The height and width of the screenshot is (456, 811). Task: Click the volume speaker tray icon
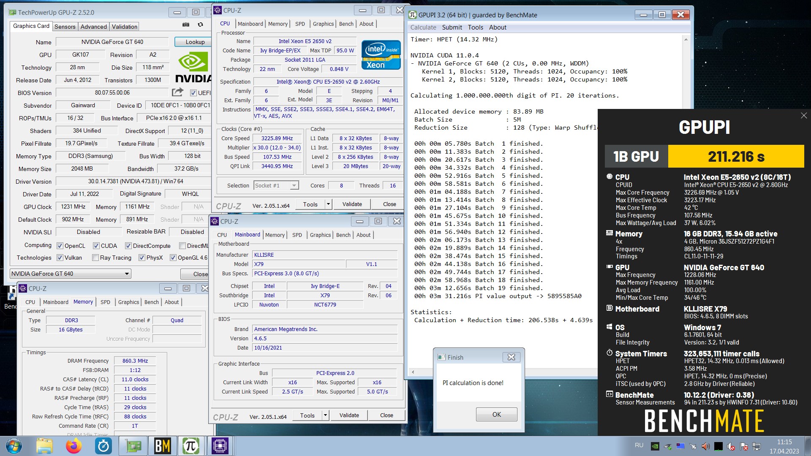705,446
